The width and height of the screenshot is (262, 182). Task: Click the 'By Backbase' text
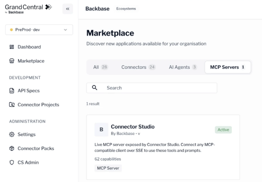point(123,134)
